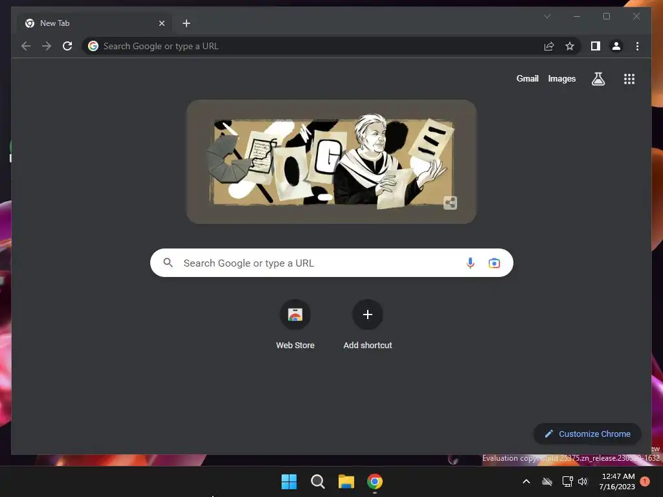Expand the tab search chevron

[x=547, y=16]
